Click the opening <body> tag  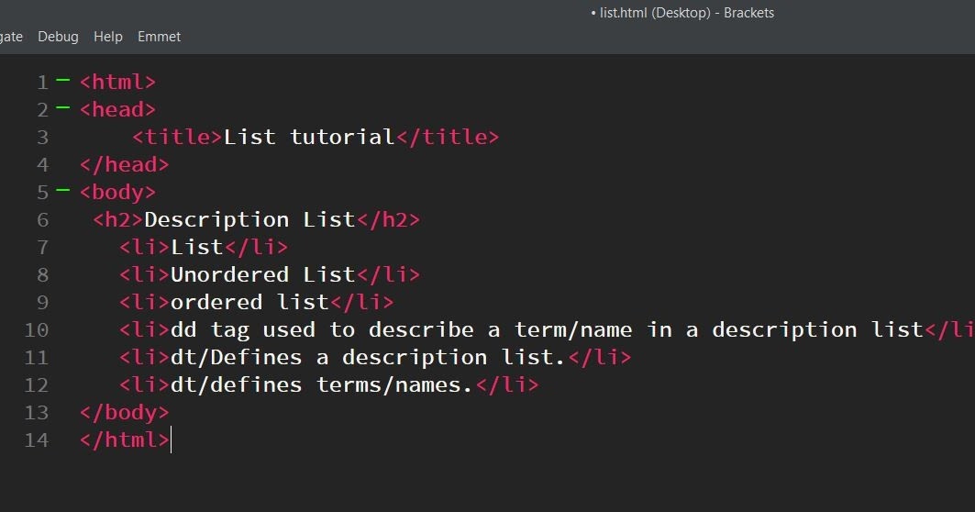coord(117,193)
